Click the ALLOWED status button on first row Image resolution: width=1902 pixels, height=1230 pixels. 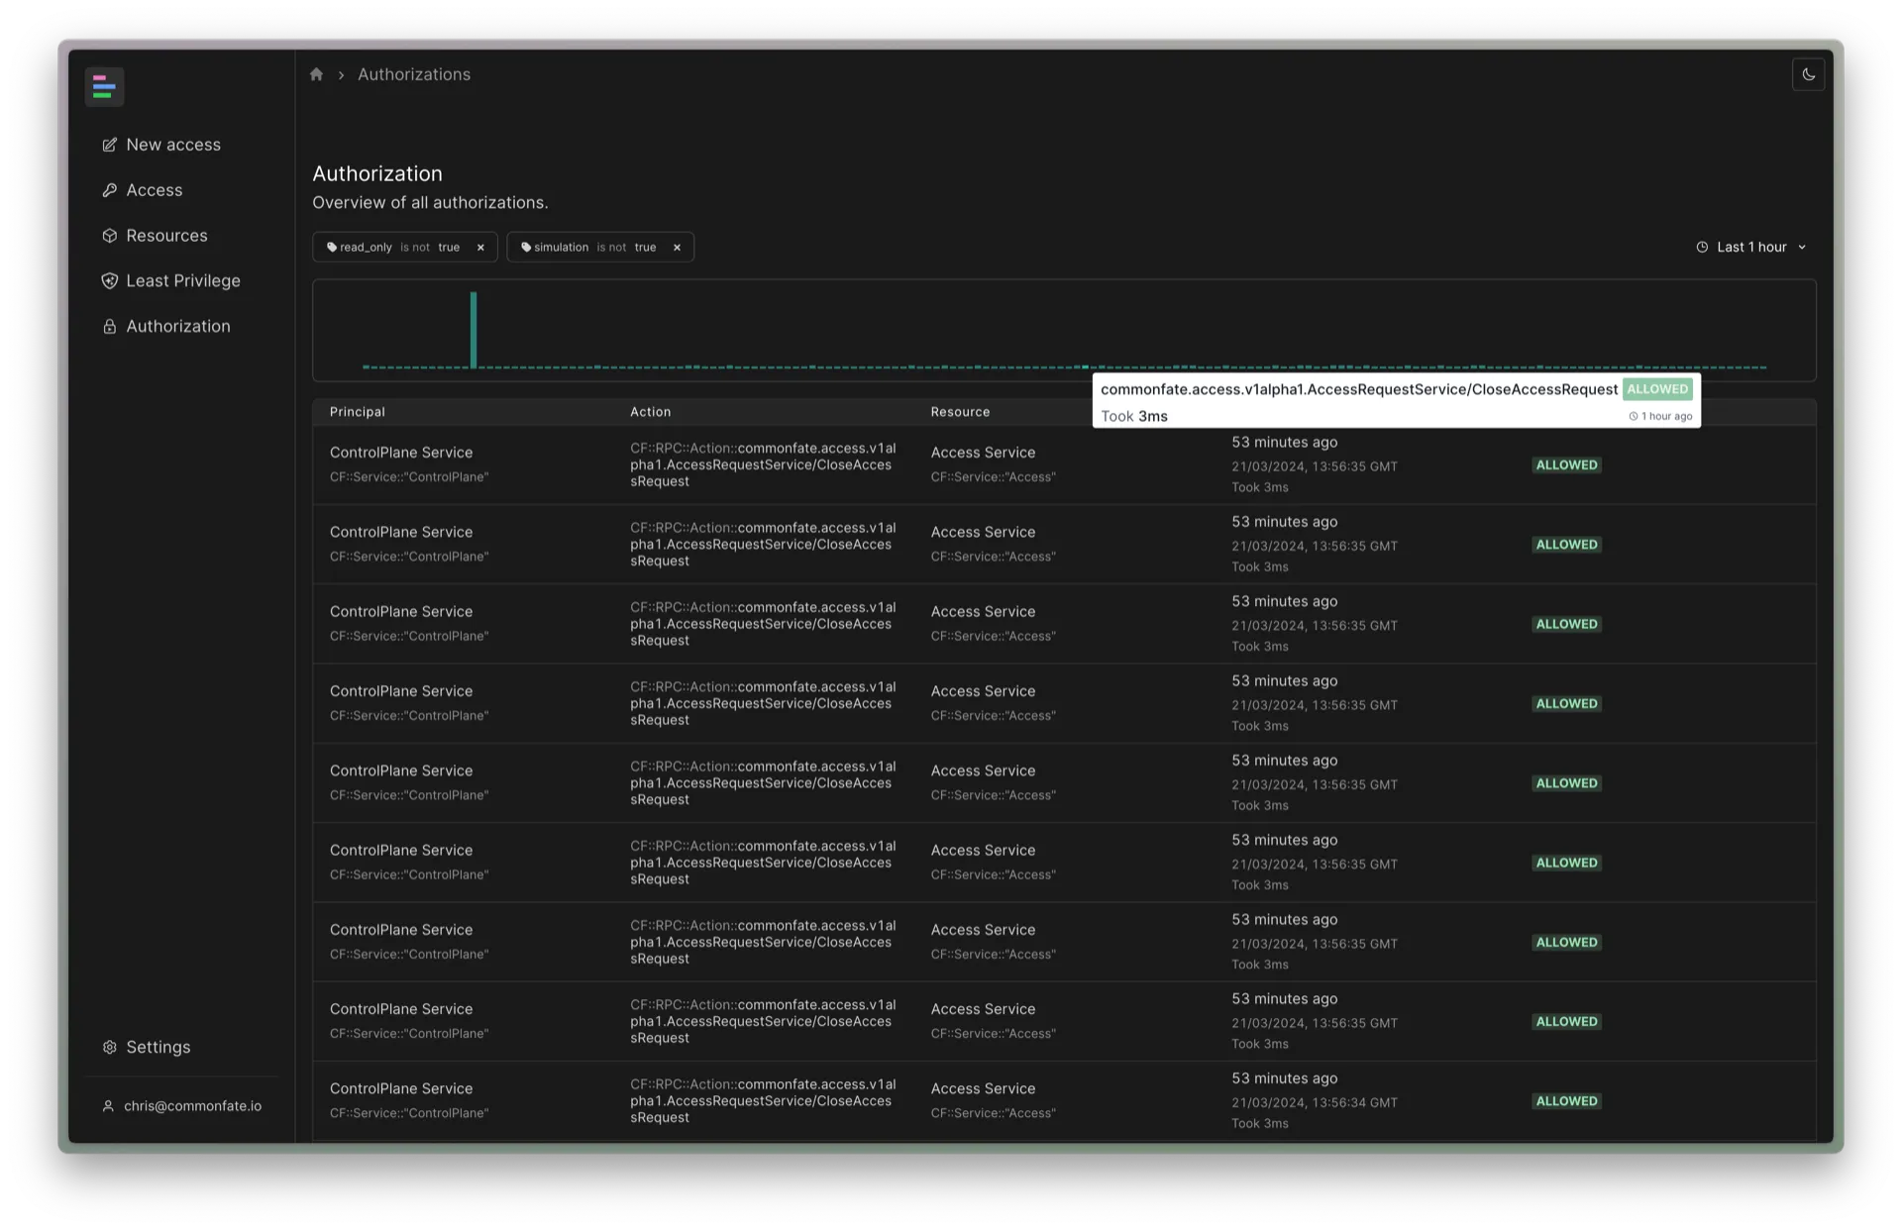coord(1566,464)
